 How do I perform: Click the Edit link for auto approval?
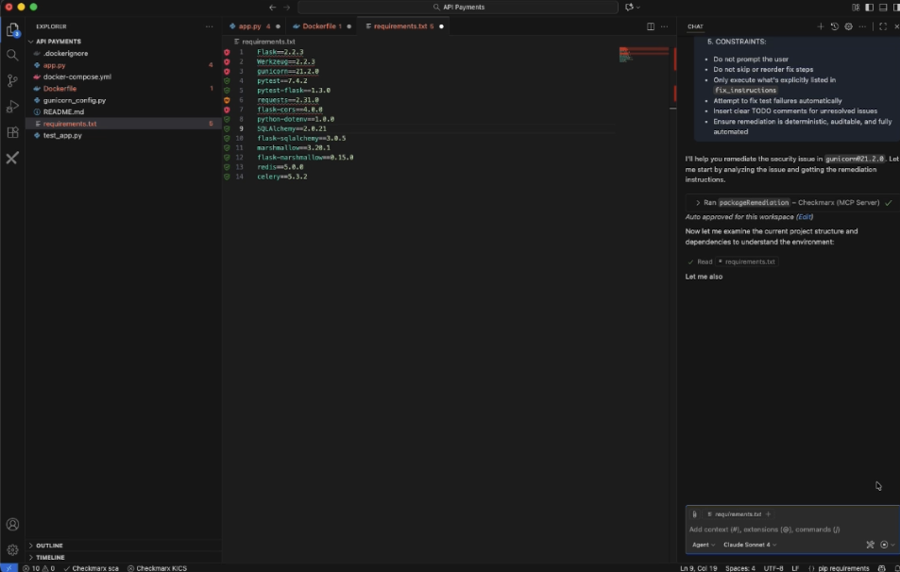click(x=804, y=217)
